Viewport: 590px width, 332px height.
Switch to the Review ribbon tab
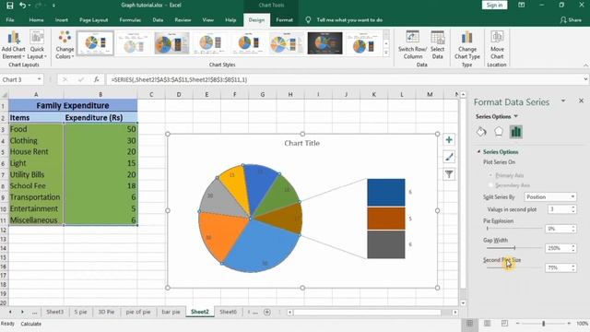click(183, 20)
